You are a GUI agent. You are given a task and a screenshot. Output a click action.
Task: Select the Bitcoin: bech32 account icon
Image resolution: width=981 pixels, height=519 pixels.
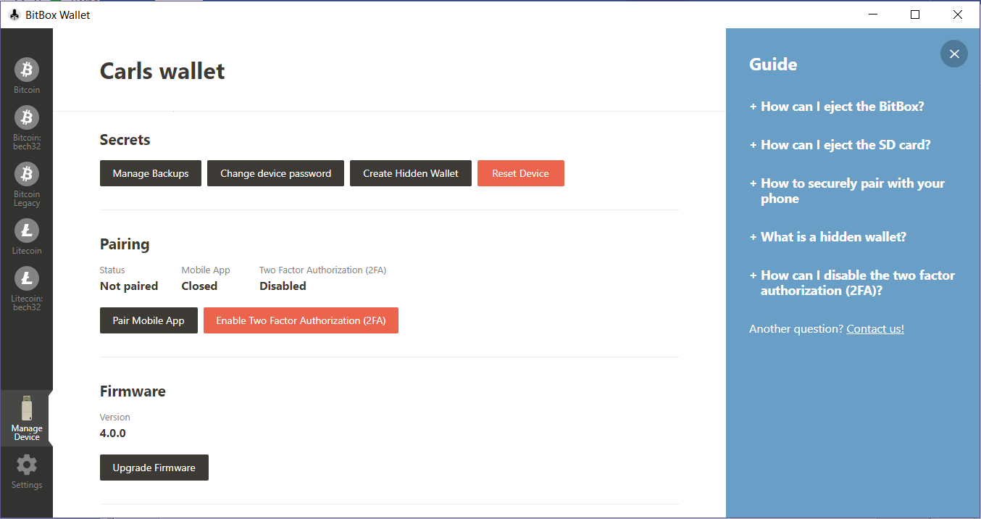tap(27, 117)
